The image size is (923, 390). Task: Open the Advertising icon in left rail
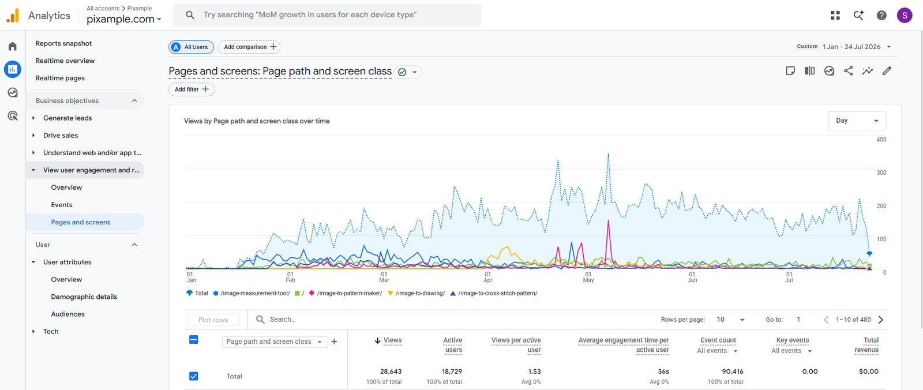click(x=13, y=115)
